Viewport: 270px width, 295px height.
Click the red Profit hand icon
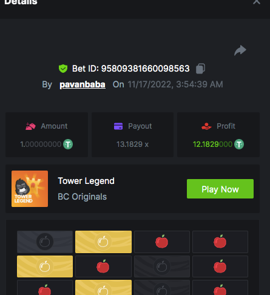point(206,126)
